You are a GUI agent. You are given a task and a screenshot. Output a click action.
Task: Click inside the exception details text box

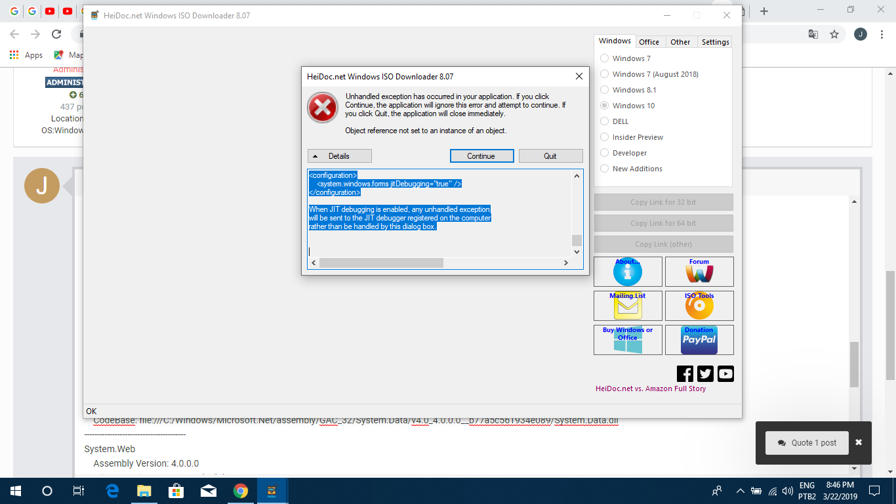pyautogui.click(x=439, y=213)
